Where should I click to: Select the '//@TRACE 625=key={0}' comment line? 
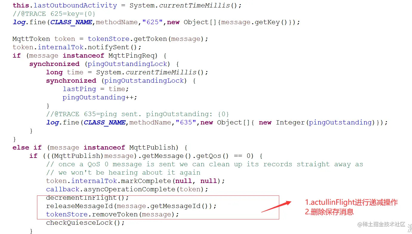point(54,14)
